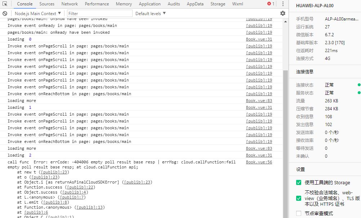This screenshot has width=361, height=218.
Task: Click the 流量 value 263 KB
Action: (x=331, y=101)
